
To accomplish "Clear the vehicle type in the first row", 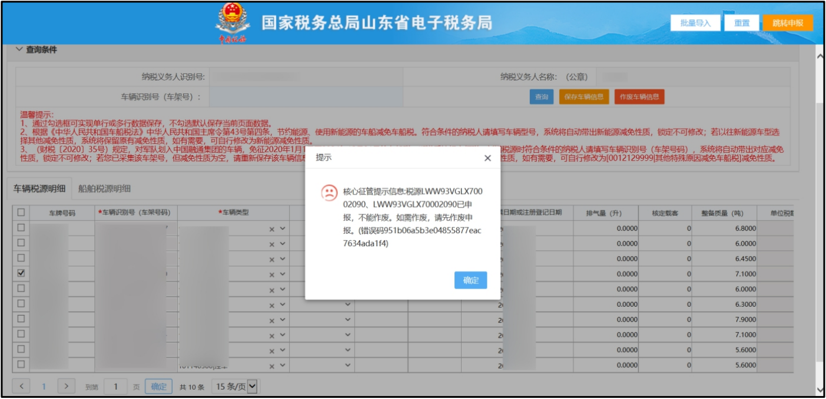I will click(x=272, y=228).
